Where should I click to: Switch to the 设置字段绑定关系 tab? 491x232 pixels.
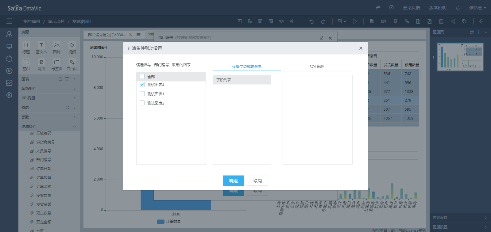pyautogui.click(x=247, y=67)
